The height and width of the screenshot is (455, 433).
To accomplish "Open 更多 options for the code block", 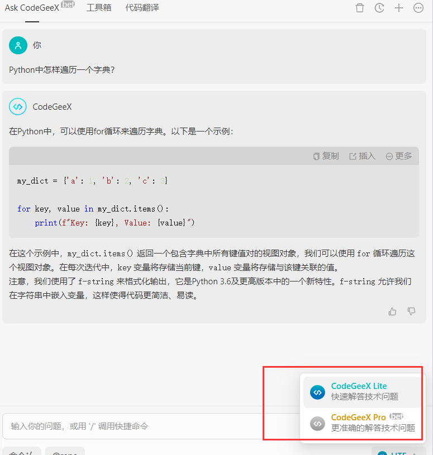I will pos(399,156).
